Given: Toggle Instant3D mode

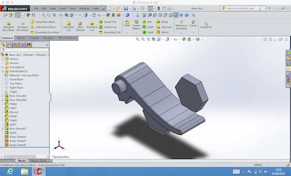Looking at the screenshot, I should pos(206,25).
